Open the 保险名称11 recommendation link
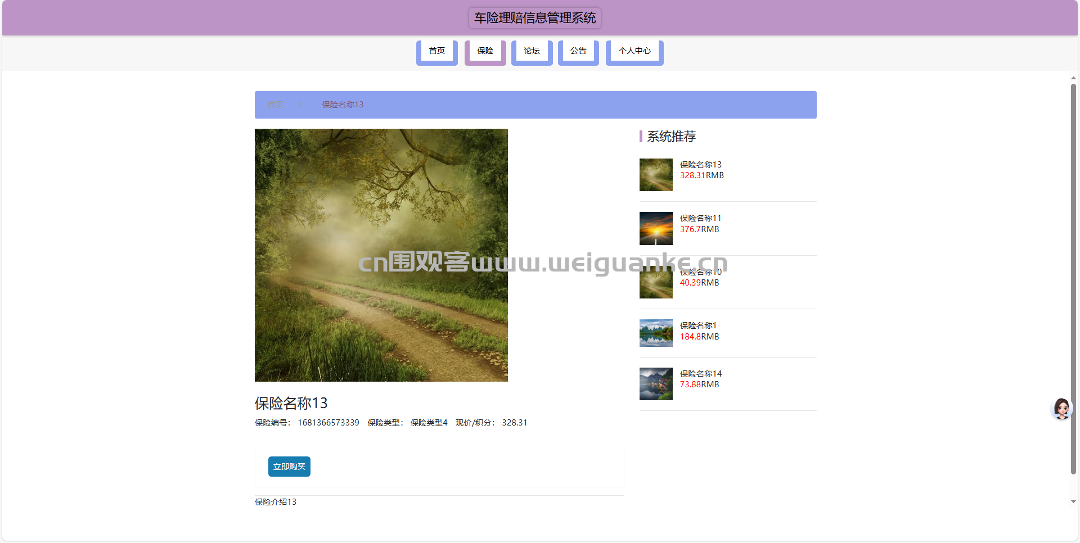 [x=700, y=218]
